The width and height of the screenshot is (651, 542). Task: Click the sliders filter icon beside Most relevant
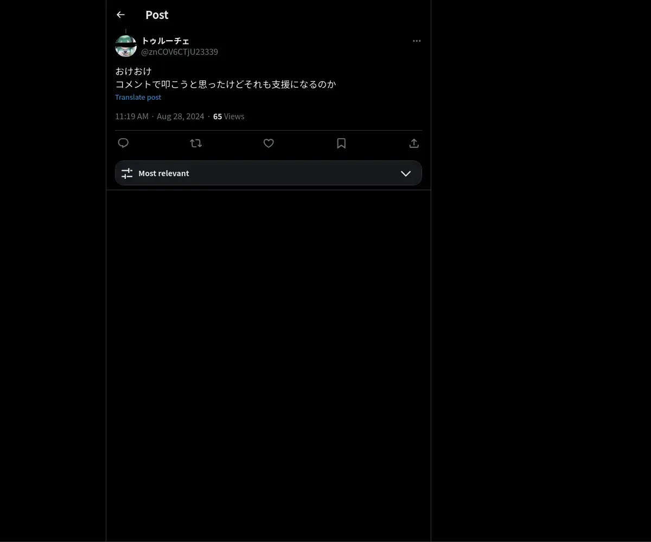(x=127, y=173)
